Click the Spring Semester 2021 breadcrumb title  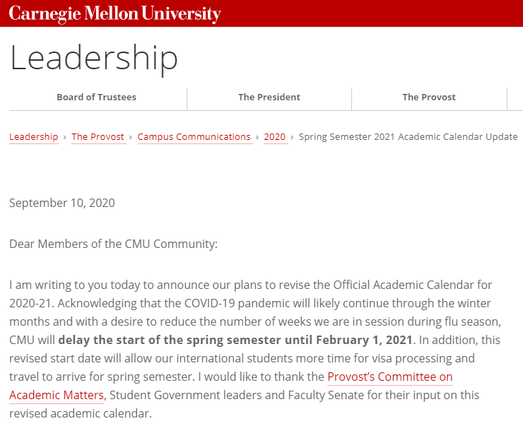point(408,137)
